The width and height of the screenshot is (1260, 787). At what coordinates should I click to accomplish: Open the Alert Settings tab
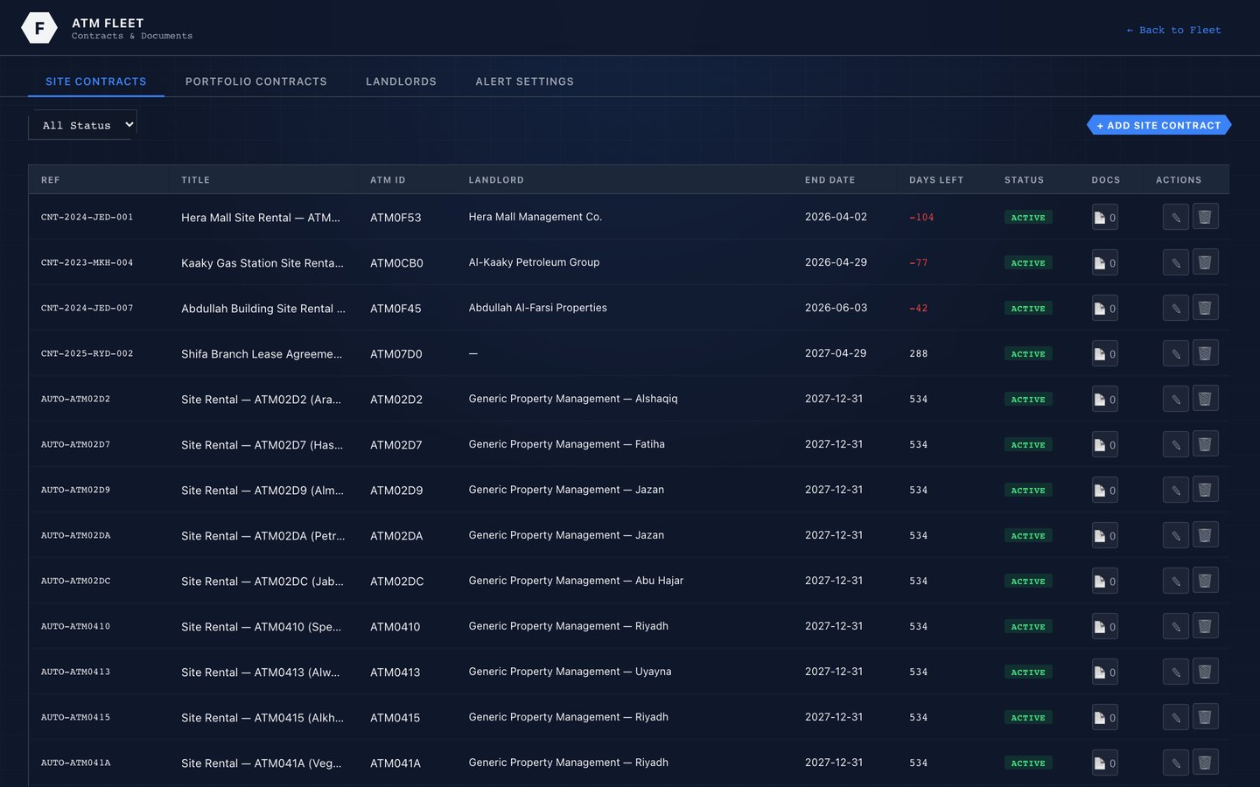[525, 81]
